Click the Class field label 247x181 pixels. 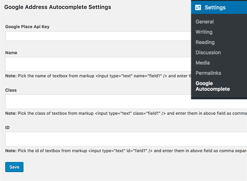click(11, 90)
